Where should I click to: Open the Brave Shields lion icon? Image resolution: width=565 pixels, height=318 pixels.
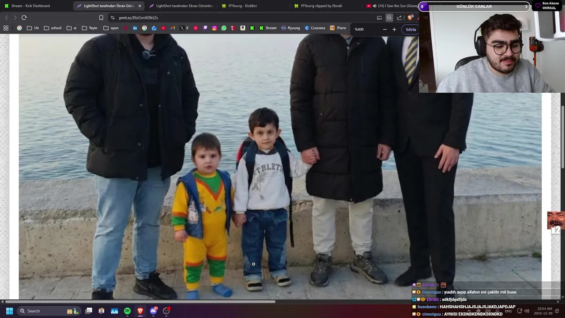(x=410, y=18)
